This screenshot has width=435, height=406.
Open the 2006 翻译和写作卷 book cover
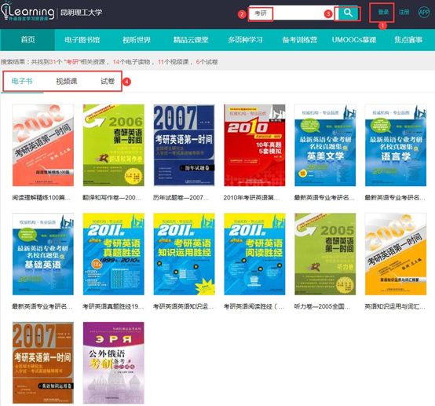[x=114, y=145]
